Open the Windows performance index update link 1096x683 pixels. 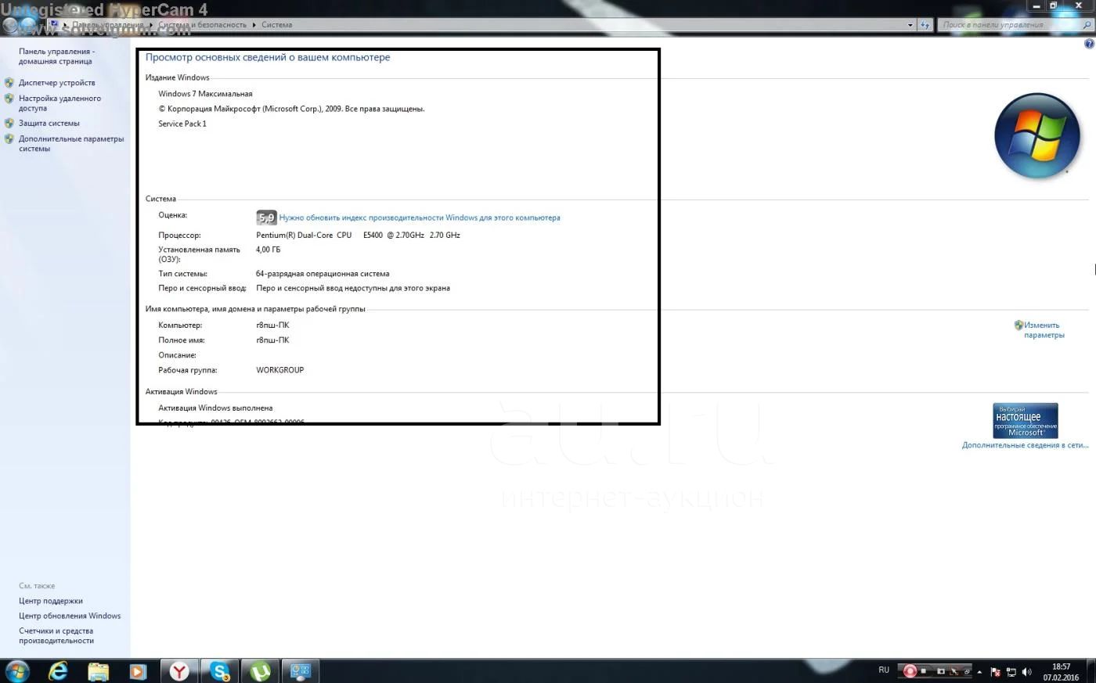(x=419, y=218)
